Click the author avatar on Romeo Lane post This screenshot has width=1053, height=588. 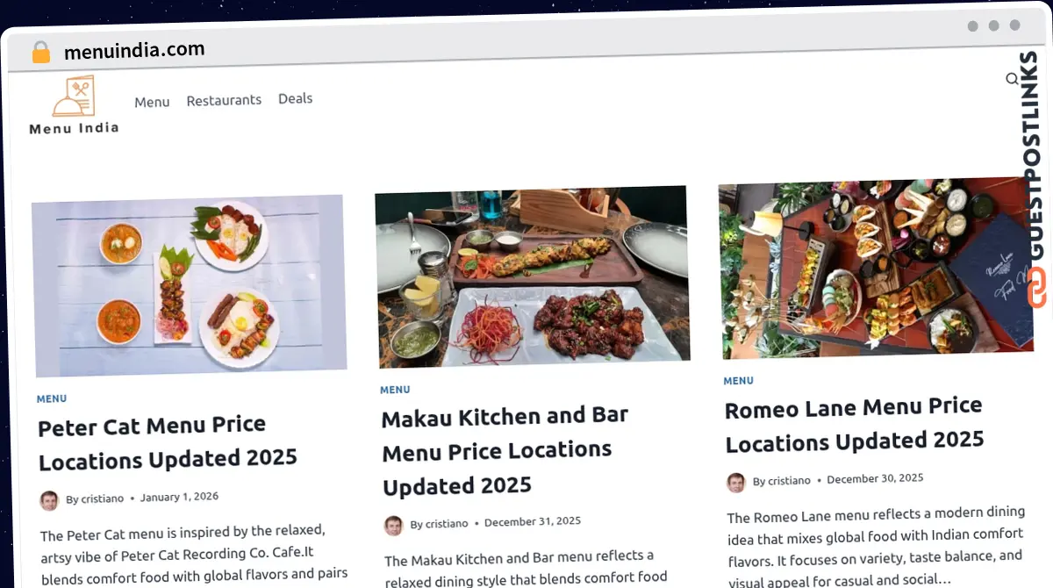(x=736, y=483)
